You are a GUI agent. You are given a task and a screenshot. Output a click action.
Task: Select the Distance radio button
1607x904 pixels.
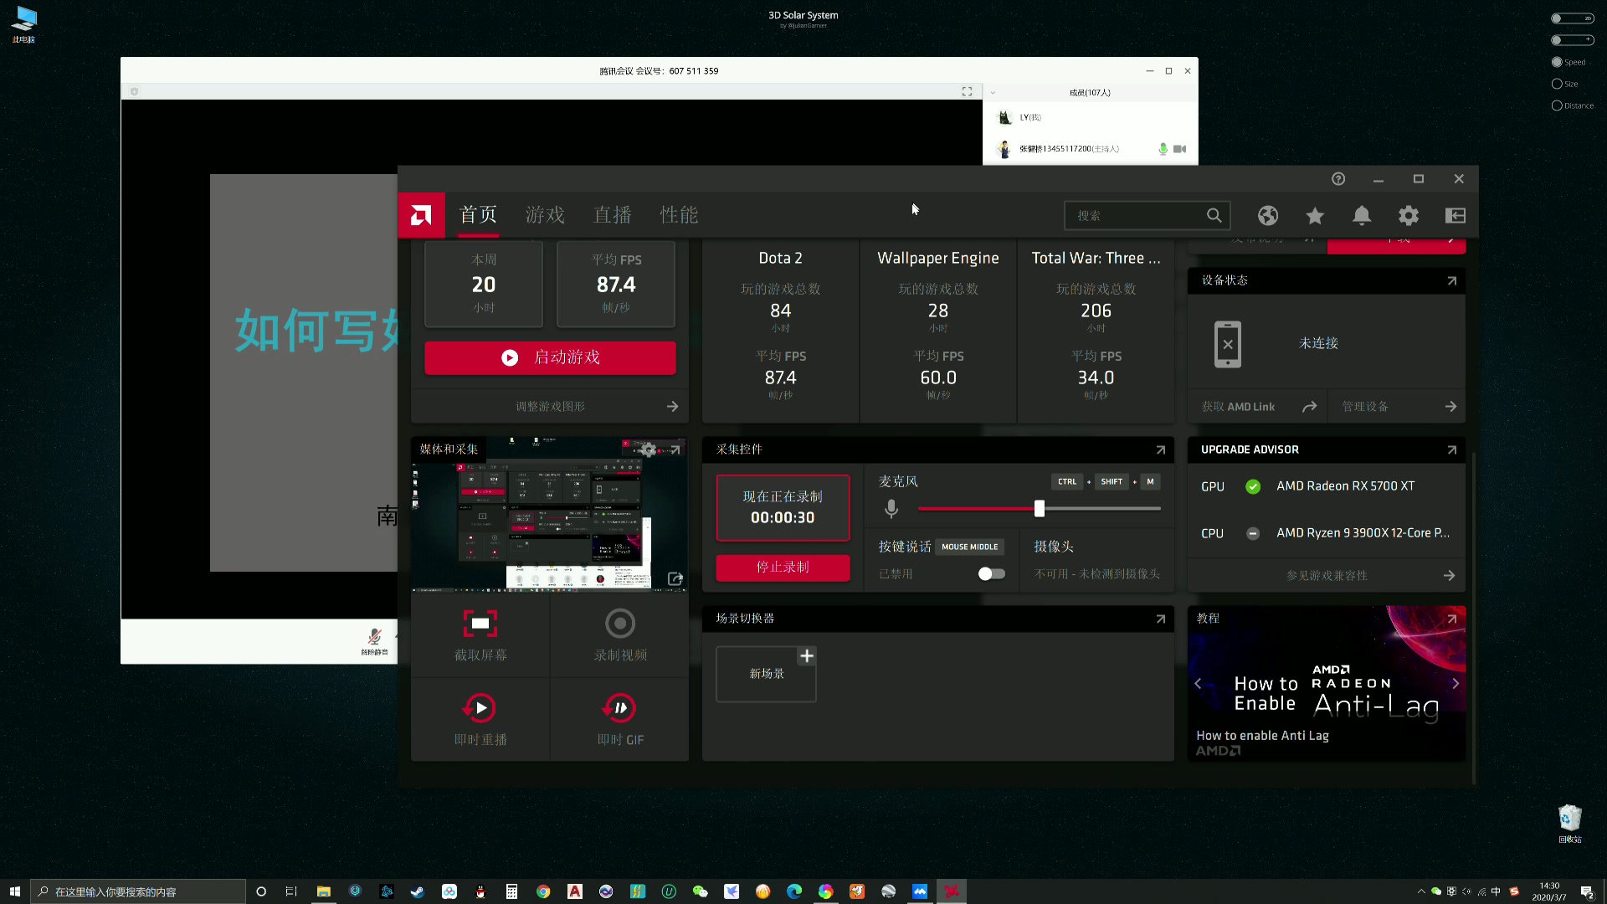point(1557,105)
